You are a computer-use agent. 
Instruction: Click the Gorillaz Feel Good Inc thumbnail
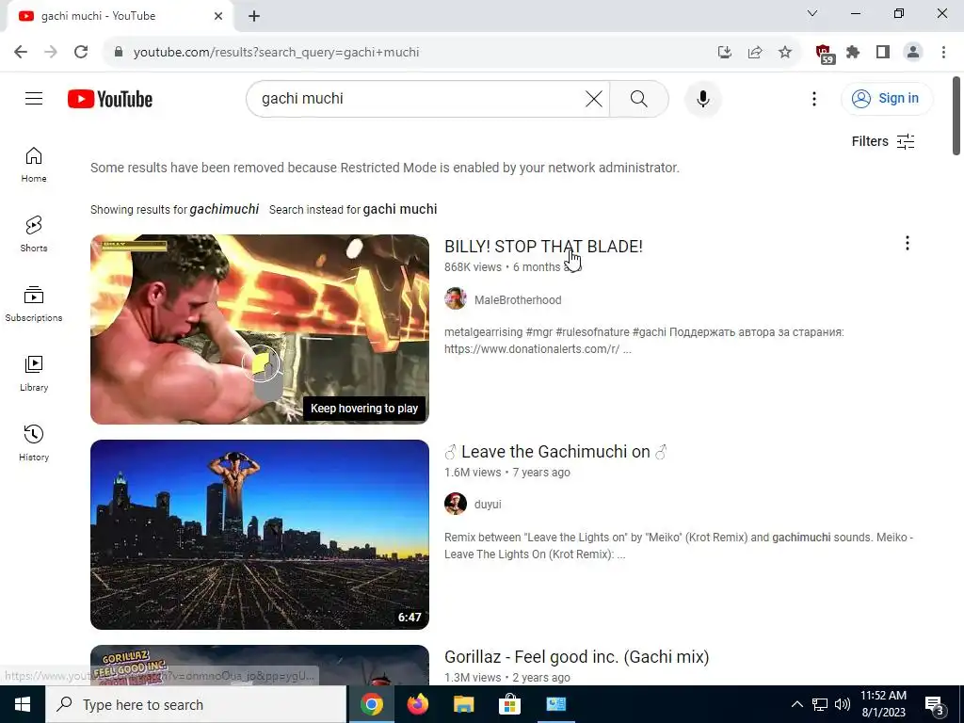[x=260, y=665]
